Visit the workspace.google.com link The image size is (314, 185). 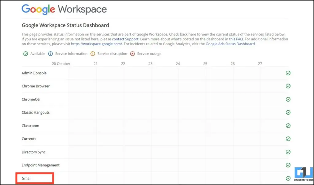click(96, 44)
